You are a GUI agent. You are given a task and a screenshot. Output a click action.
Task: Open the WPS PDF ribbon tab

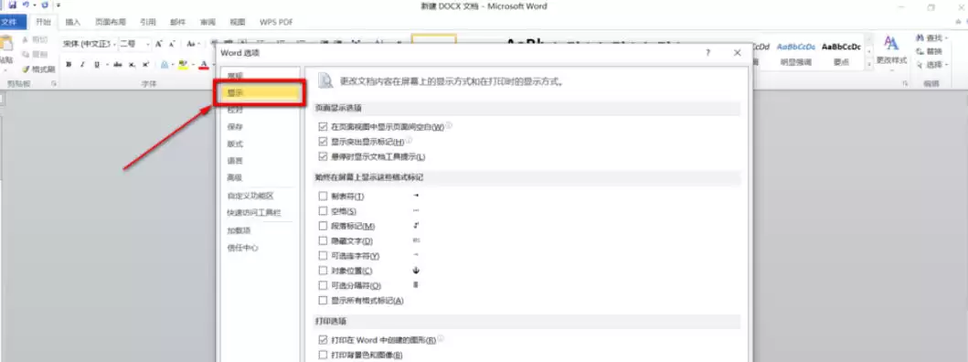[x=276, y=22]
